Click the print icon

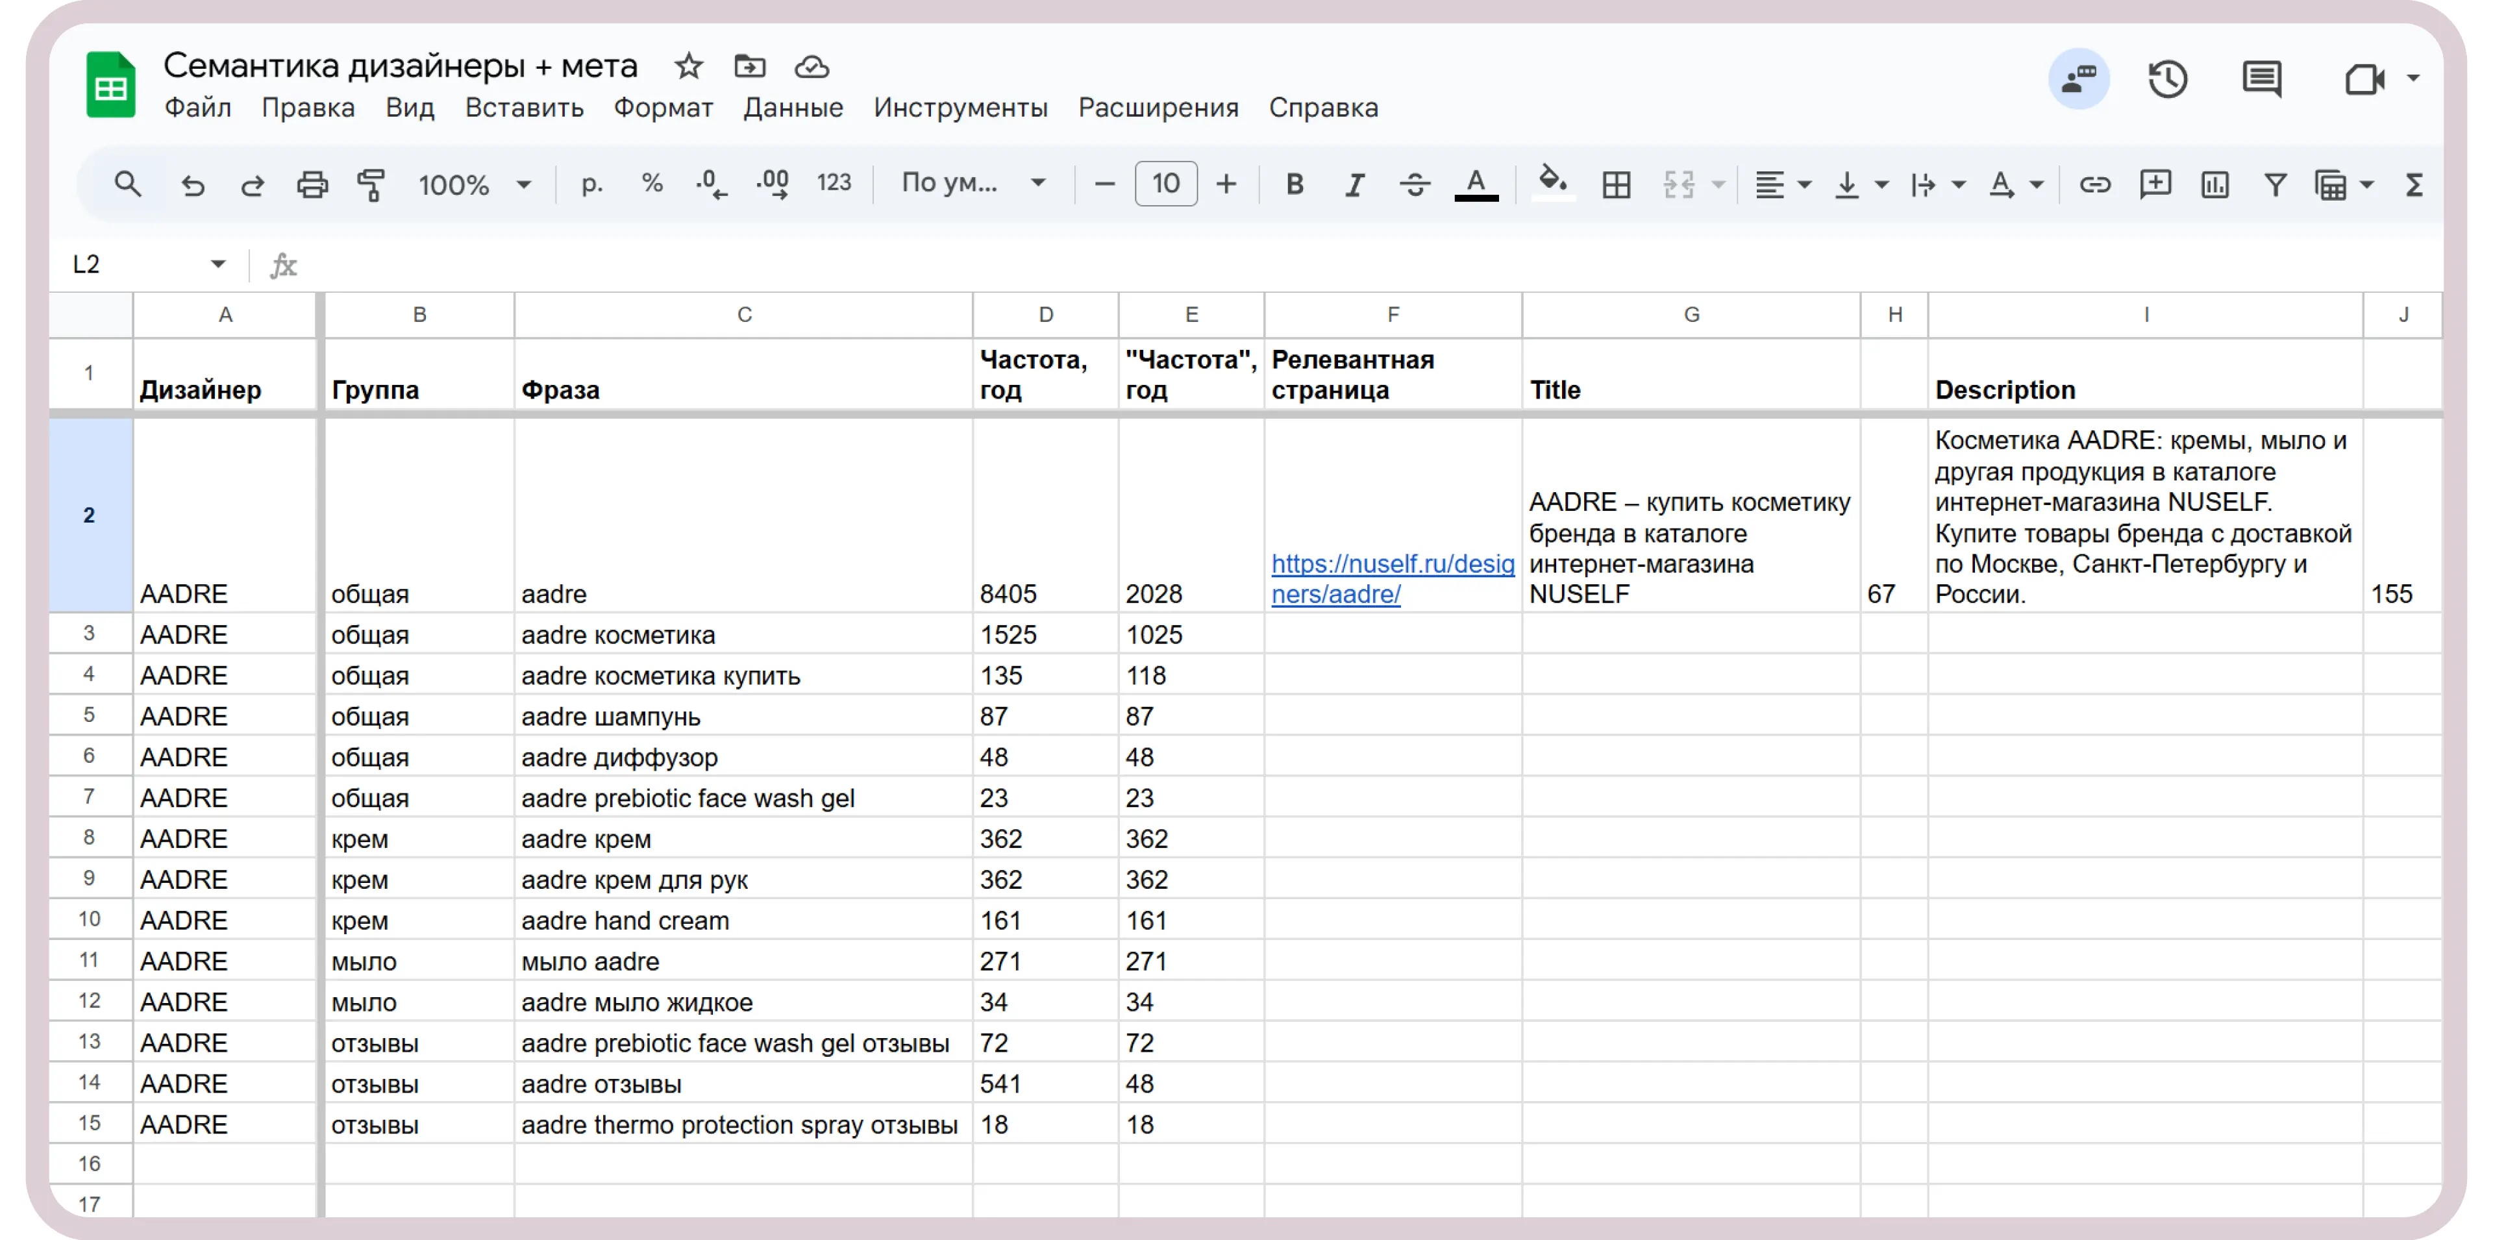pos(312,184)
